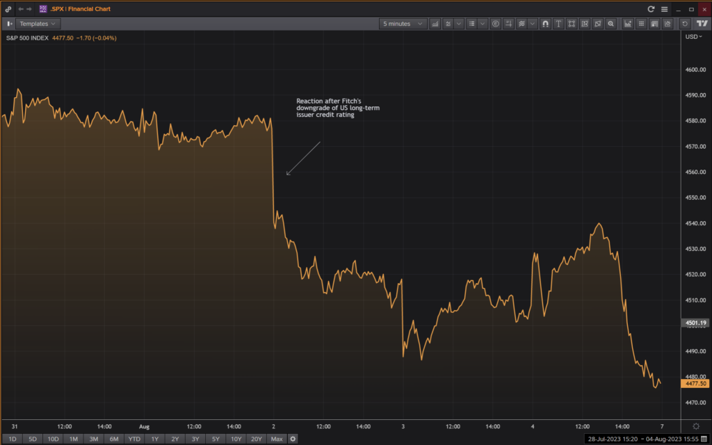Switch to the 1D time range
The height and width of the screenshot is (445, 712).
[x=12, y=439]
